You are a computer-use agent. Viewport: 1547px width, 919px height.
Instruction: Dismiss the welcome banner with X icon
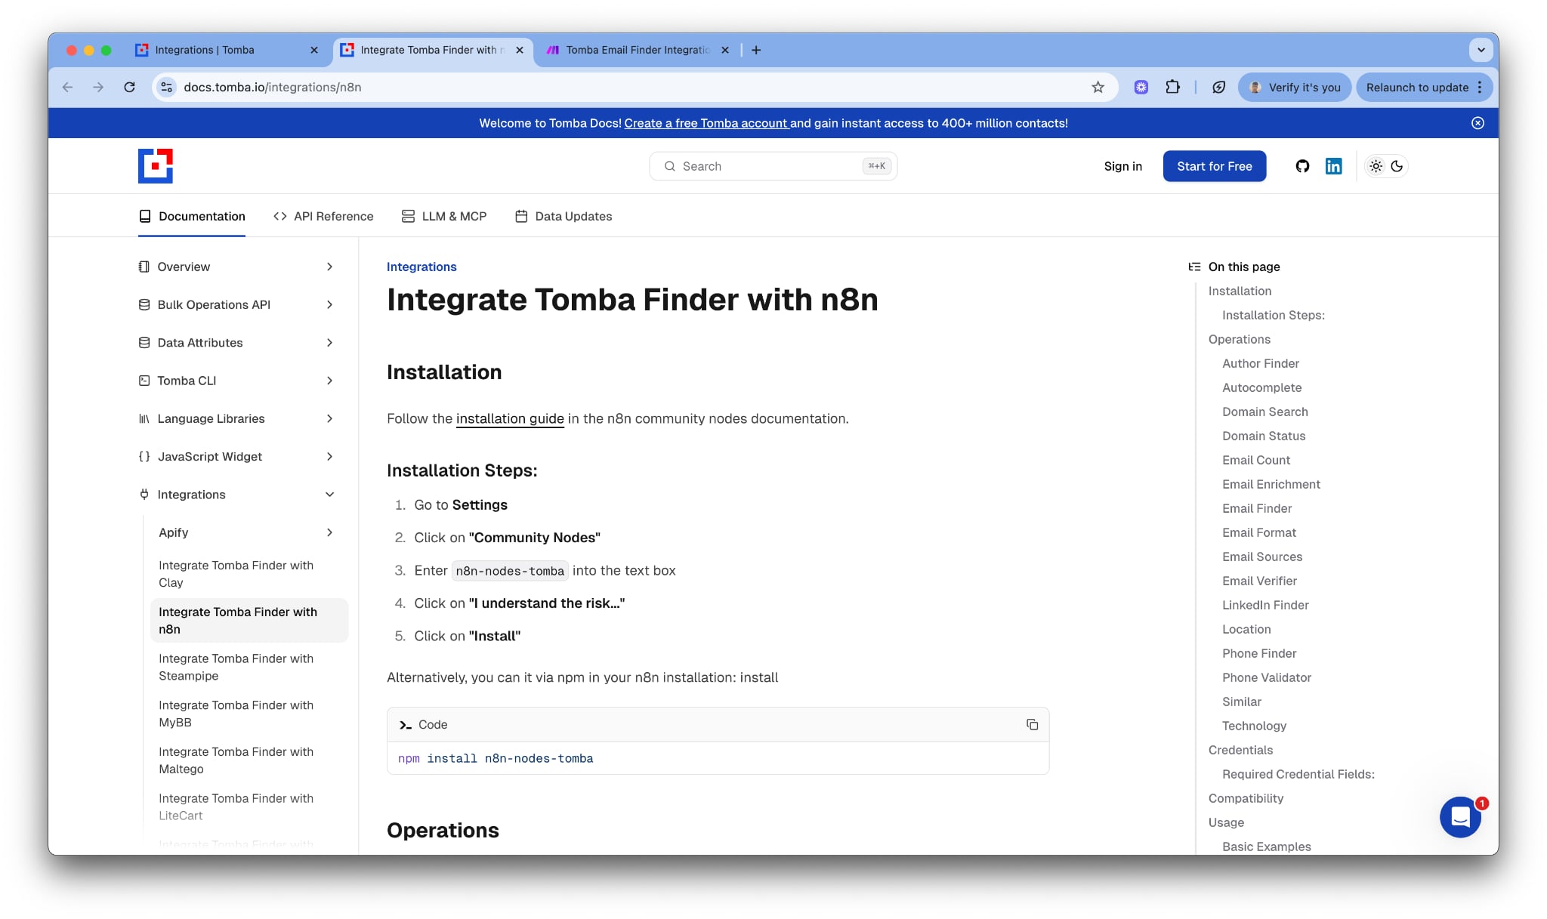(x=1478, y=123)
